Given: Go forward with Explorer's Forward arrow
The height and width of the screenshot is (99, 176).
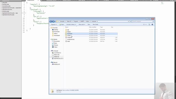Looking at the screenshot, I should [53, 21].
